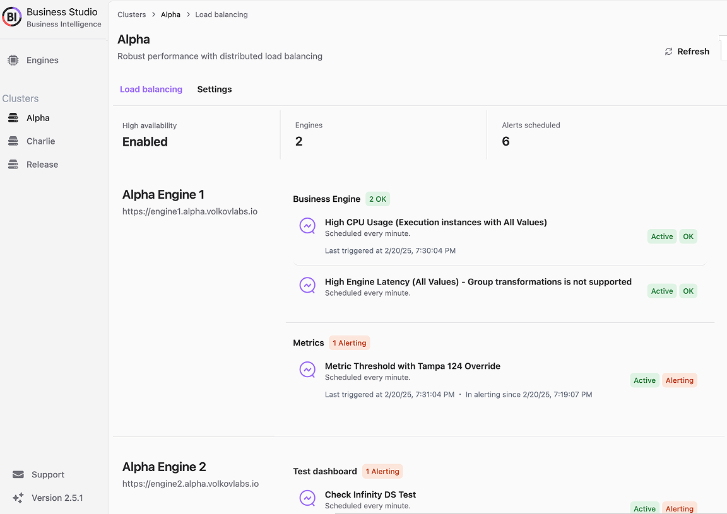Click breadcrumb chevron after Clusters

[x=153, y=15]
